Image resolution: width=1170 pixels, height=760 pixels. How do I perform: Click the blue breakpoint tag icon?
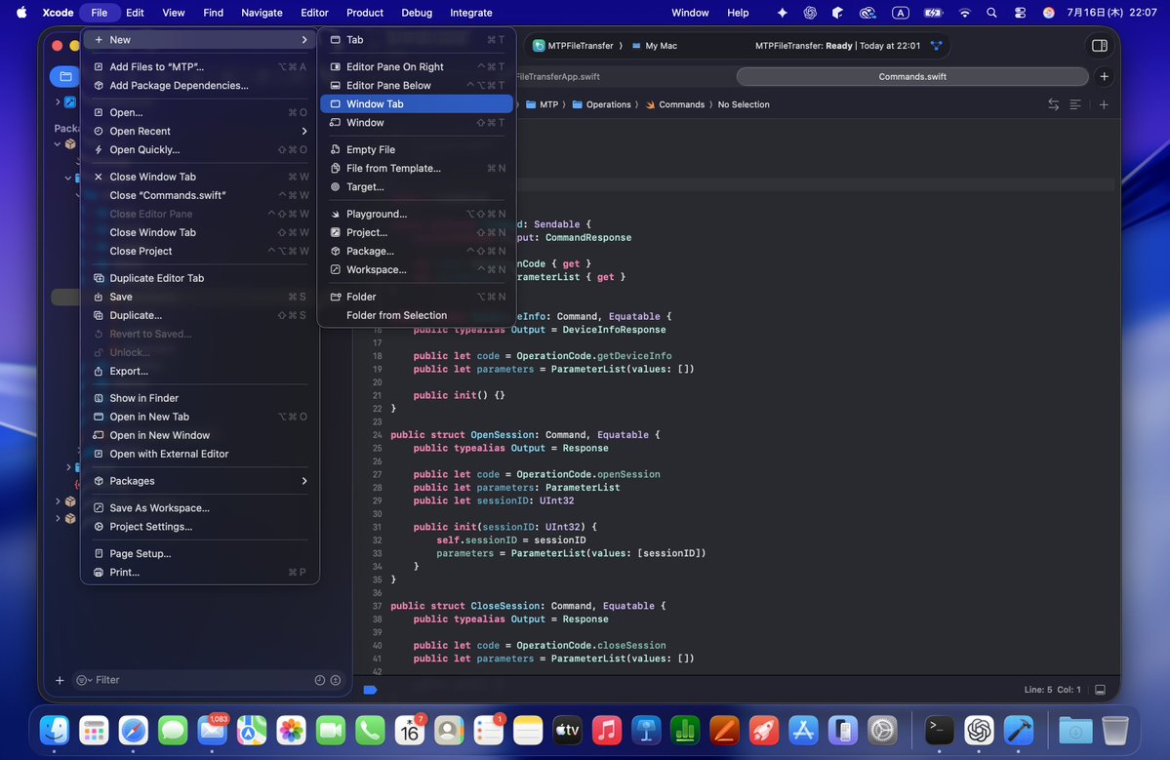[x=370, y=690]
